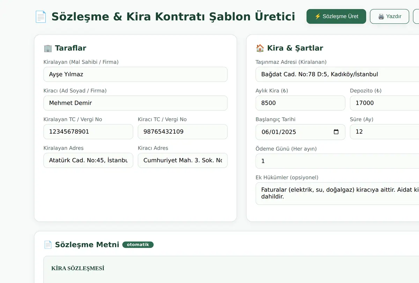Select the Kiralayan TC / Vergi No field
Viewport: 419px width, 283px height.
click(88, 132)
